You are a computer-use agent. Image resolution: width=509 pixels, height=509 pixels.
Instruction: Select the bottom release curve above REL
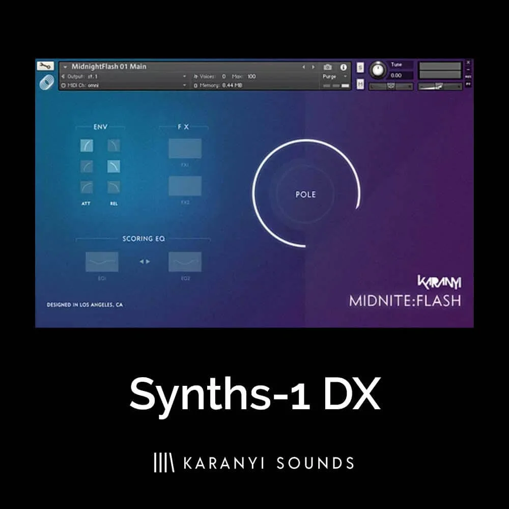point(114,187)
